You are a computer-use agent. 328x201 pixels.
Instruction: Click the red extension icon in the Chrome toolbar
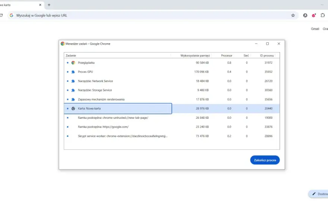click(x=314, y=15)
